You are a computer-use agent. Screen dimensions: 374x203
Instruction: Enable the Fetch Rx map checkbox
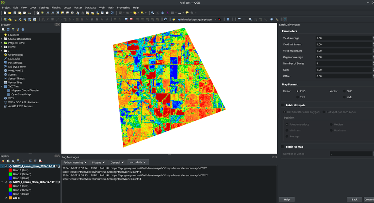282,147
